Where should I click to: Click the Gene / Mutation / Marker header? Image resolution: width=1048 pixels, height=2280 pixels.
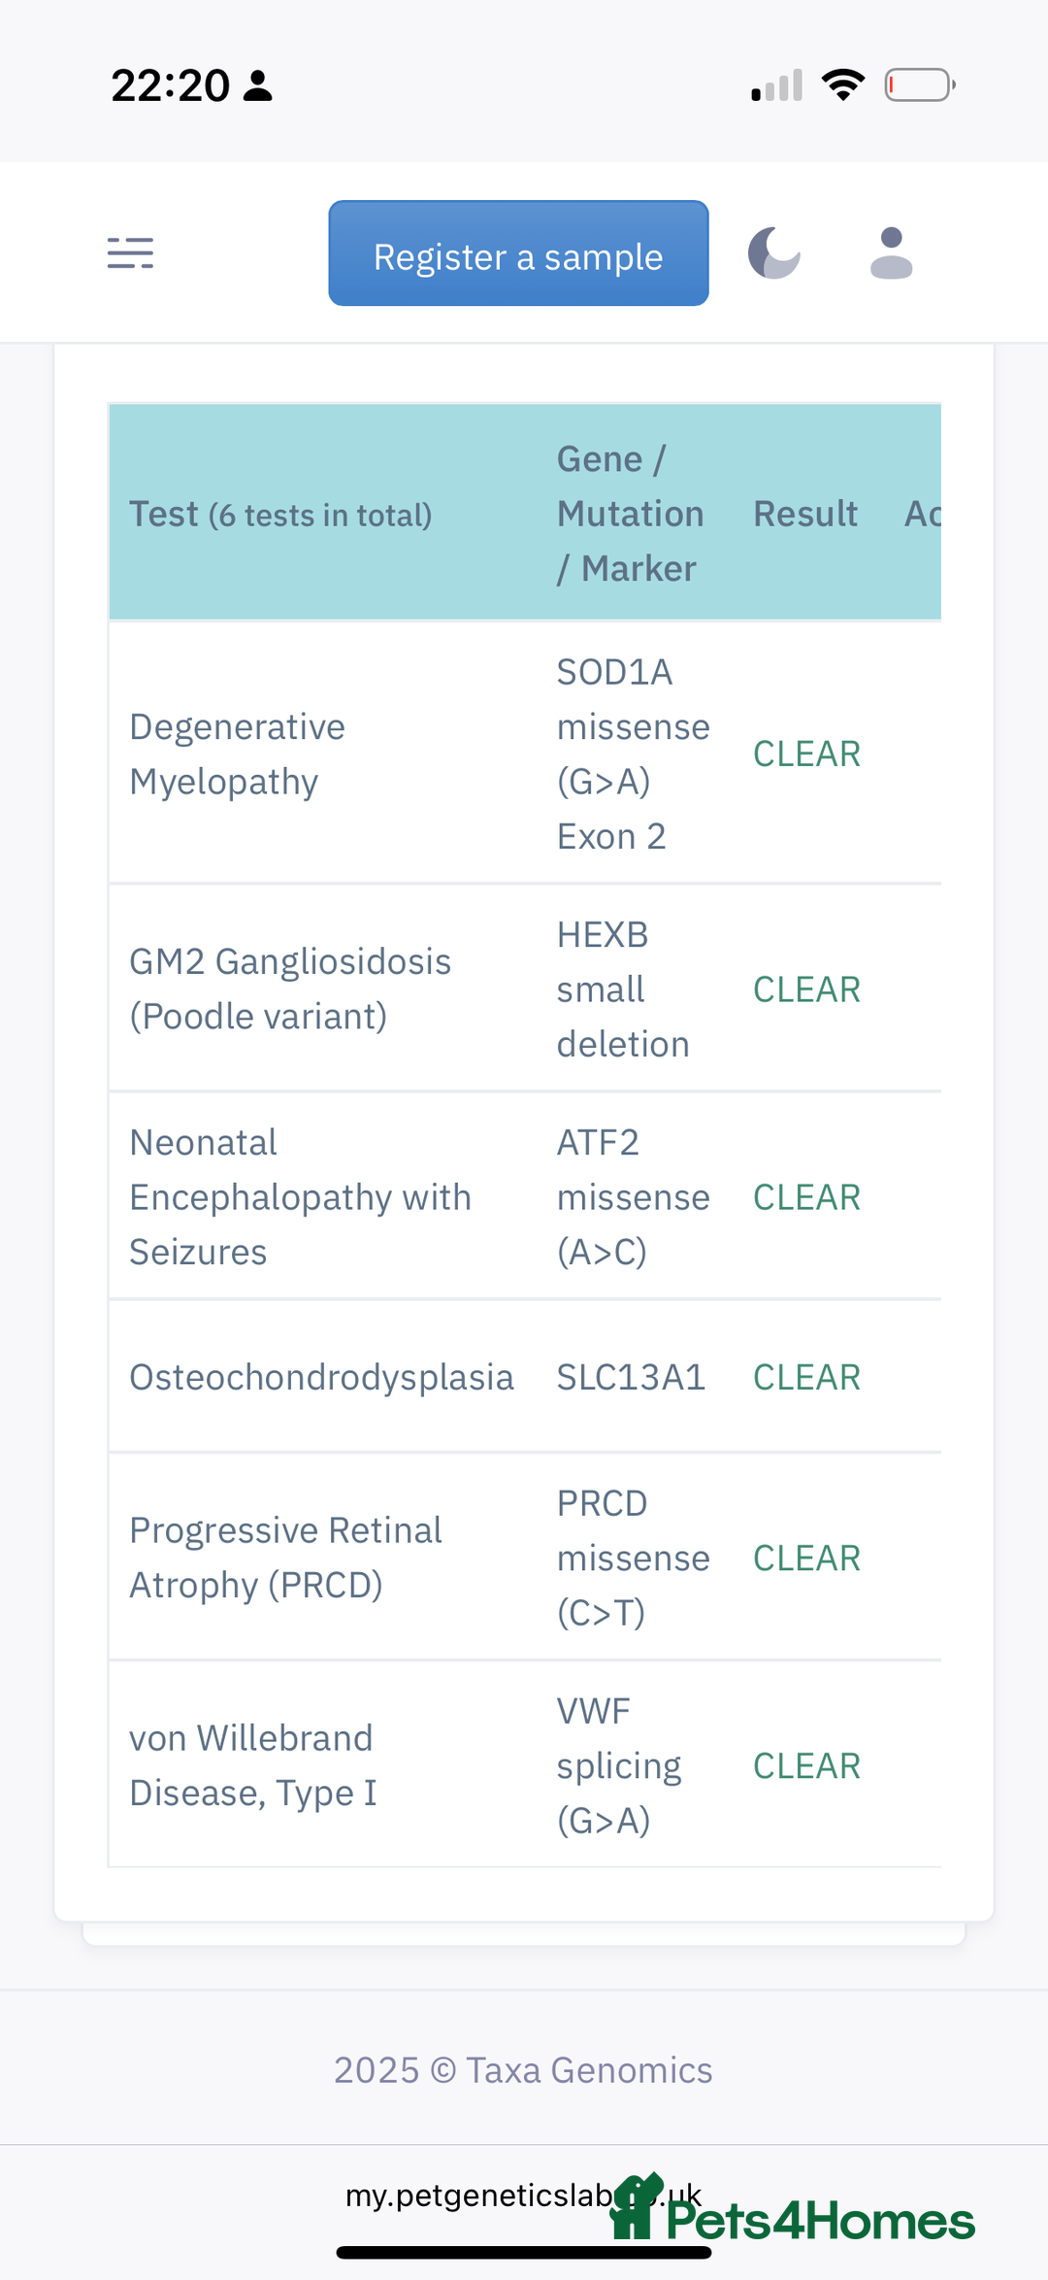631,514
